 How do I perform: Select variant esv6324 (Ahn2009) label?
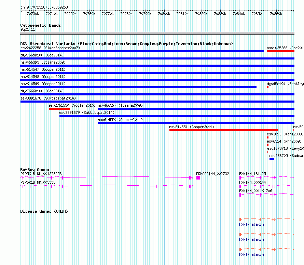(x=284, y=141)
